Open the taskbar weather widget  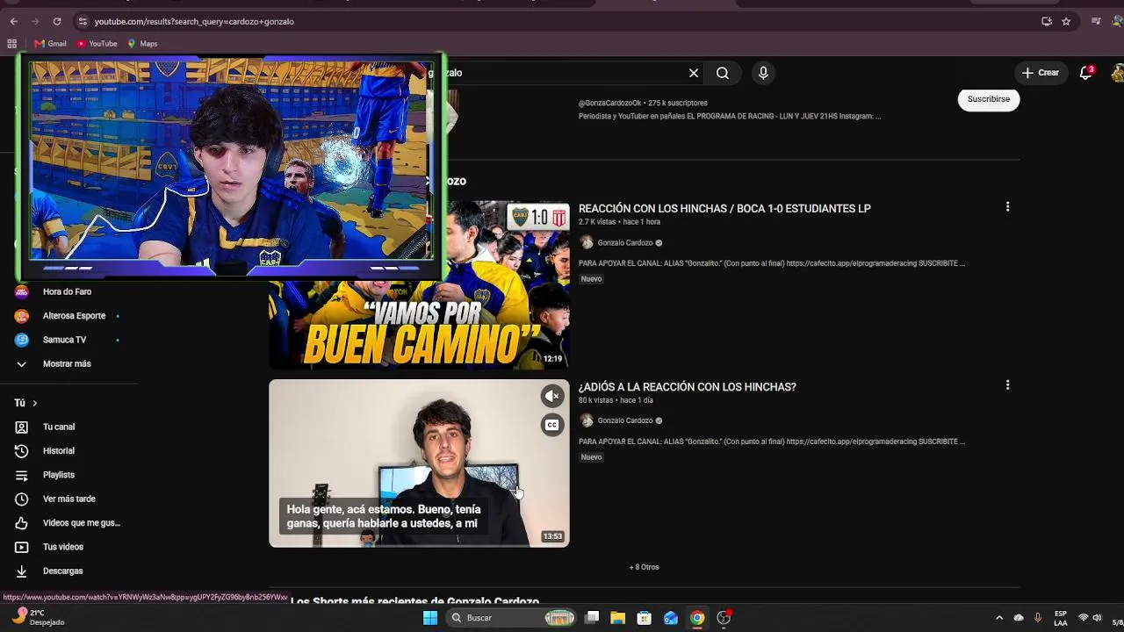[x=39, y=618]
